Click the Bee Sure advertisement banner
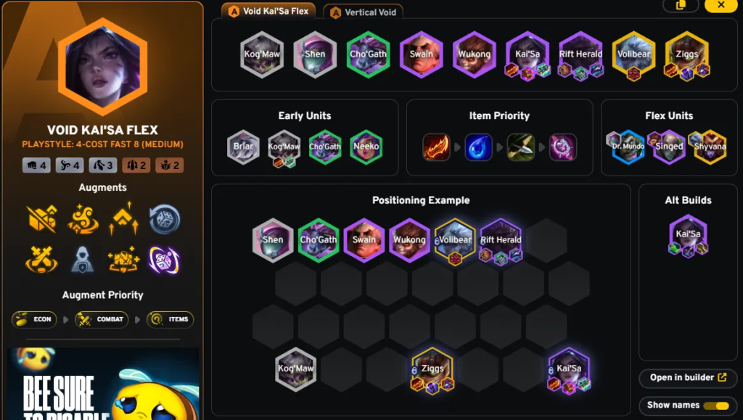743x420 pixels. [x=103, y=384]
